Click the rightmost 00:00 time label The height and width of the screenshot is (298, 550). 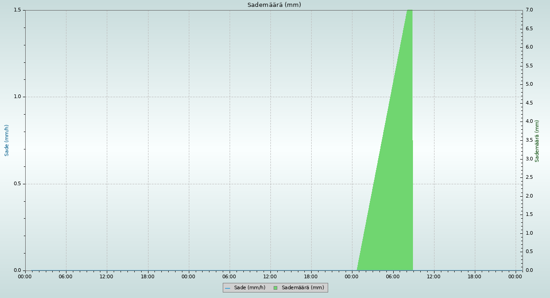(516, 276)
